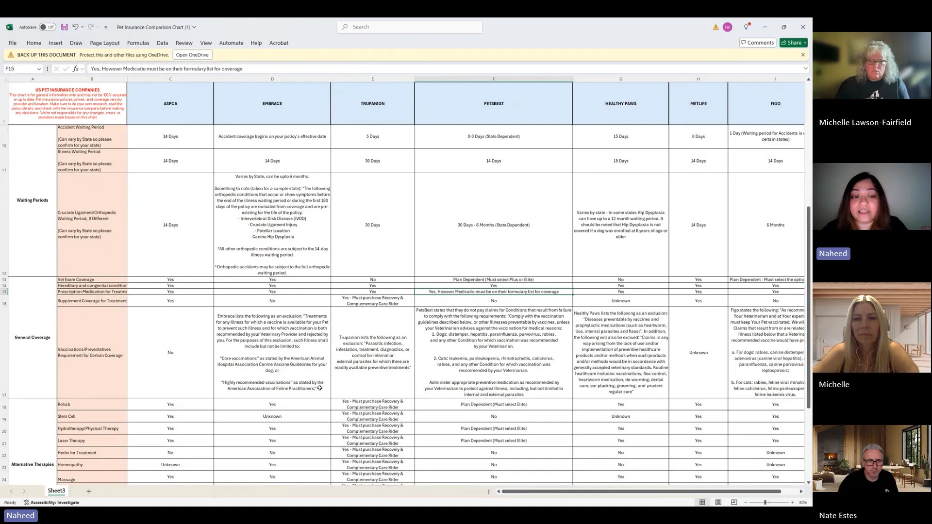This screenshot has height=524, width=932.
Task: Click the Save icon in title bar
Action: point(64,27)
